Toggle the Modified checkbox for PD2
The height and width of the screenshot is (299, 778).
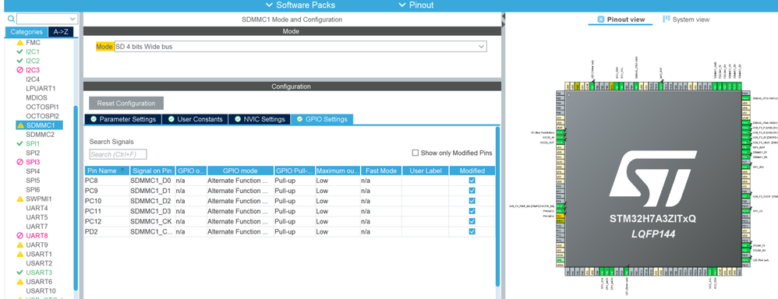tap(472, 231)
